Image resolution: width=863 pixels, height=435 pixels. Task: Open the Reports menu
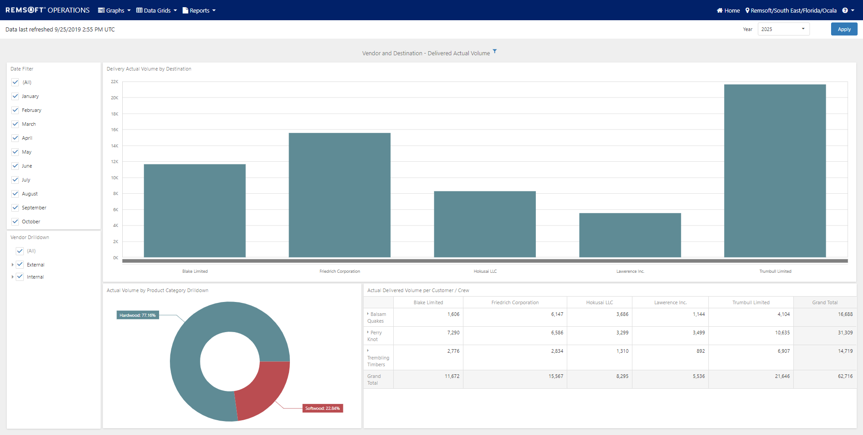pyautogui.click(x=199, y=10)
